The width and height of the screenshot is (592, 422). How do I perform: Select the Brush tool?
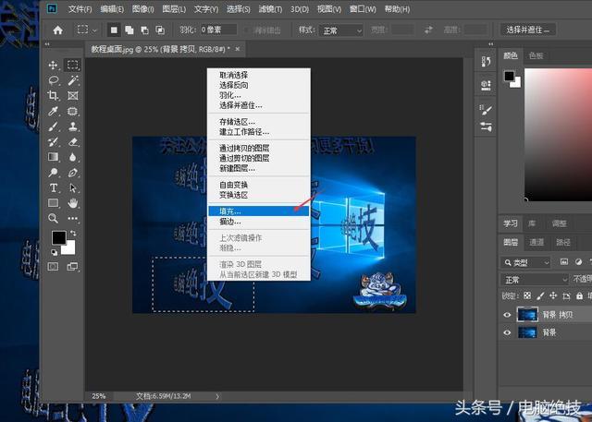(53, 127)
